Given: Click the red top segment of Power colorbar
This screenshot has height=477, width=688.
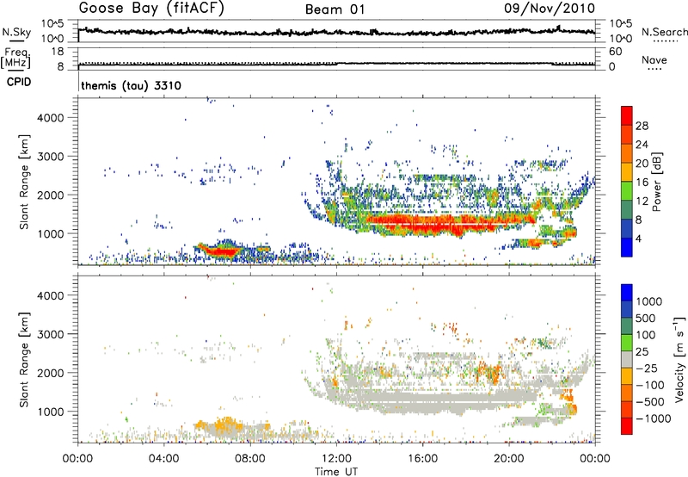Looking at the screenshot, I should coord(627,115).
